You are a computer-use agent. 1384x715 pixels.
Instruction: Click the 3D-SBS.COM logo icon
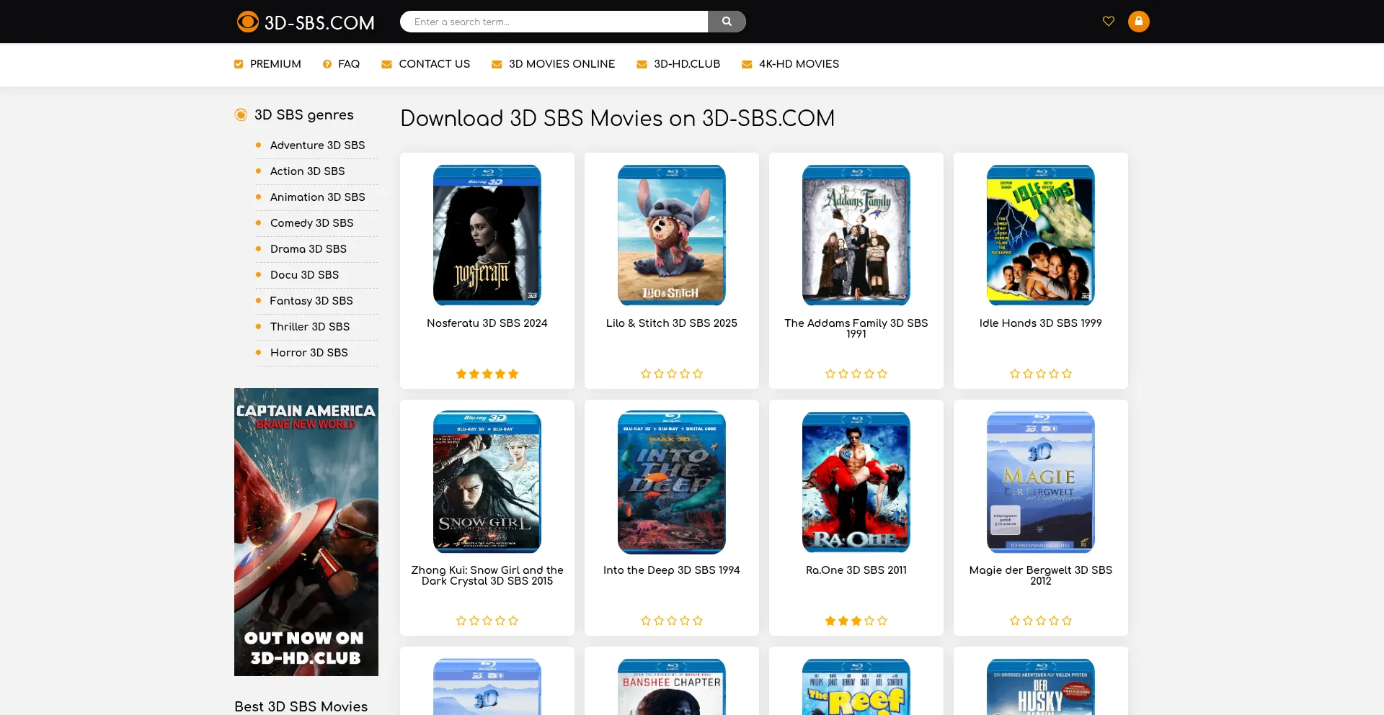[x=248, y=22]
